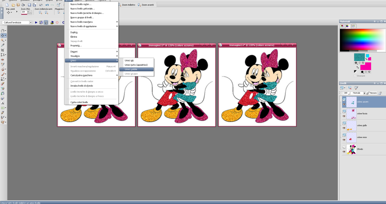Screen dimensions: 386x204
Task: Click delete layer icon in Livelli panel
Action: tap(350, 88)
